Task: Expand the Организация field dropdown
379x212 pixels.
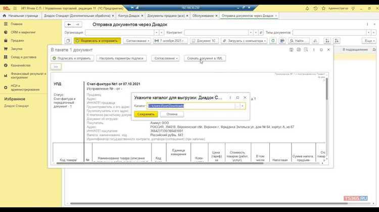Action: pyautogui.click(x=156, y=33)
